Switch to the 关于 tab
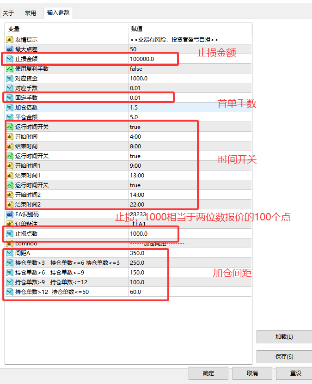 11,13
